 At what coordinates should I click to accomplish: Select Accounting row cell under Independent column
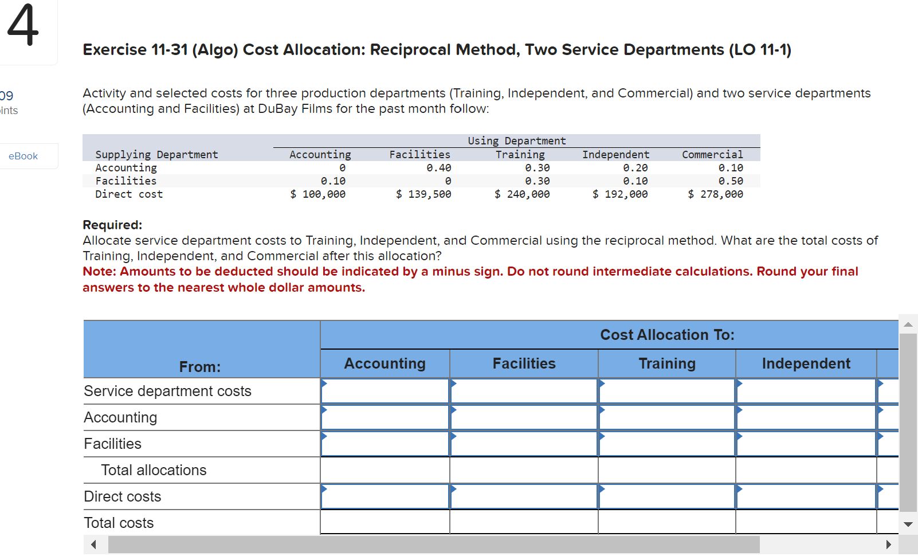[806, 417]
